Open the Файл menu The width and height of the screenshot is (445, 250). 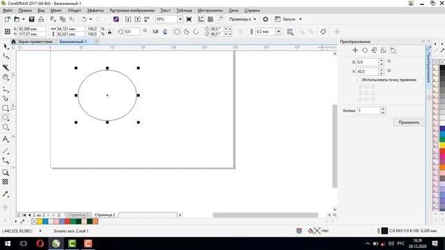(8, 10)
